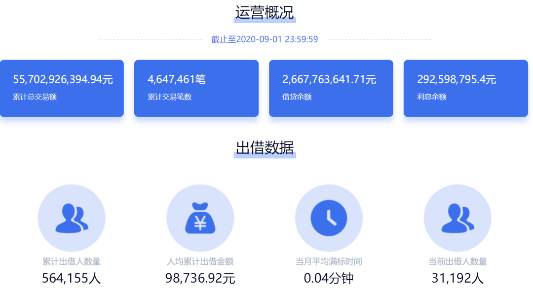
Task: Click the 出借数据 heading
Action: (265, 148)
